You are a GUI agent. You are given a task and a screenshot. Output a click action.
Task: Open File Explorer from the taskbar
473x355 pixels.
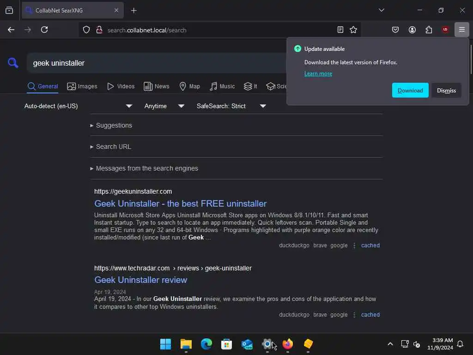tap(186, 344)
